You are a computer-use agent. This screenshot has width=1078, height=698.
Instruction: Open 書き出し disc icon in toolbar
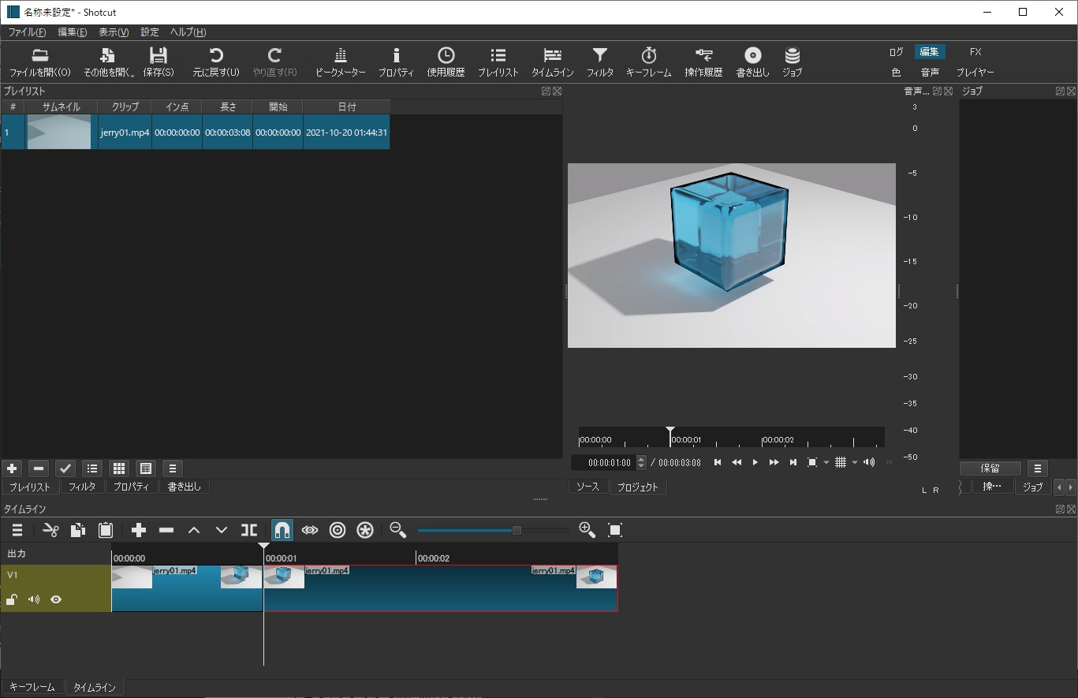click(x=752, y=62)
